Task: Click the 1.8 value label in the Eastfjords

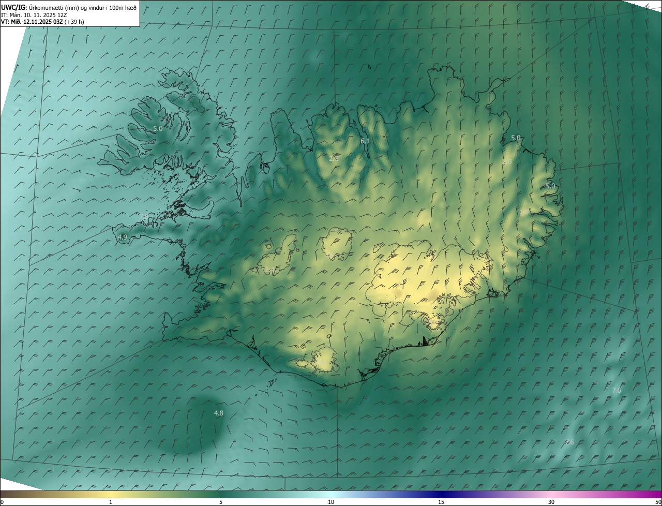Action: point(524,212)
